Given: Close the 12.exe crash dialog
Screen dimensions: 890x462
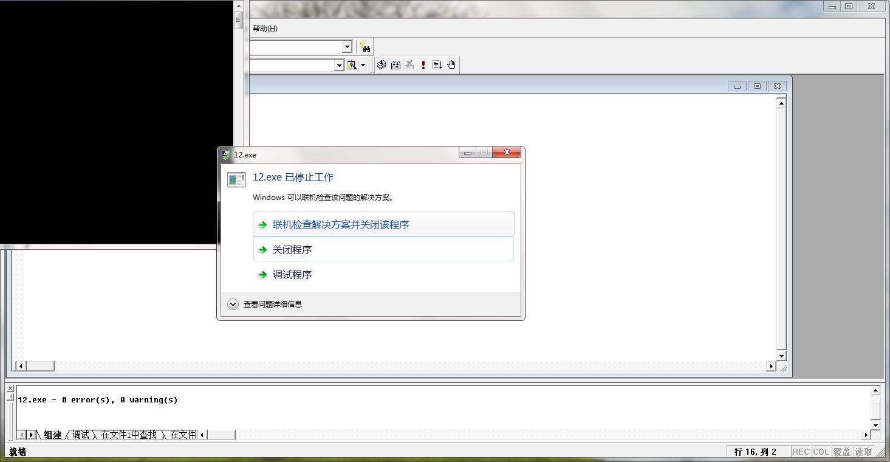Looking at the screenshot, I should pos(507,152).
